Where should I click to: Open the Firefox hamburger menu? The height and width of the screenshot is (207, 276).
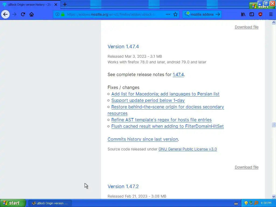coord(271,14)
